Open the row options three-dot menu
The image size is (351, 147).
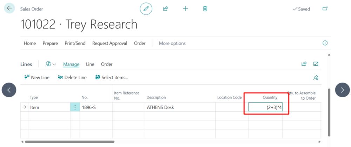tap(75, 107)
